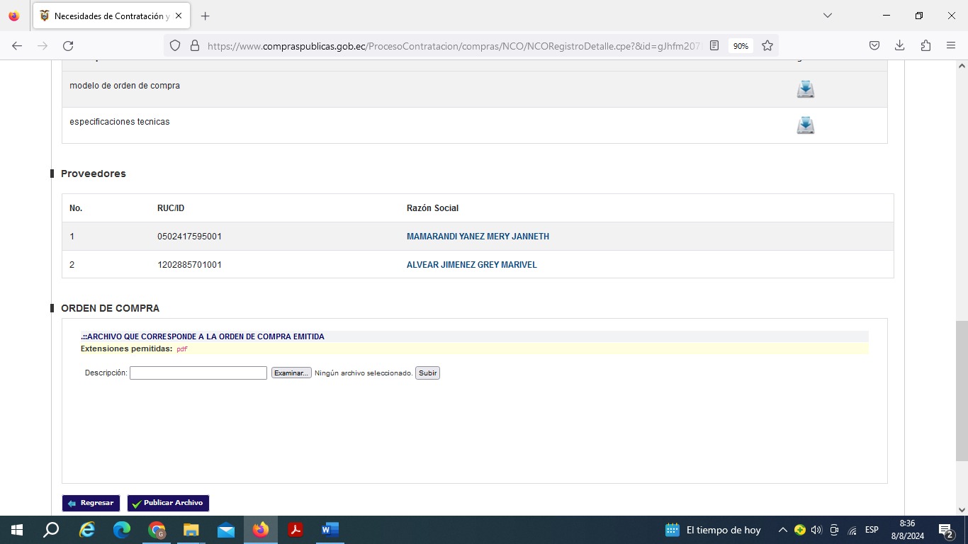Click the Examinar file browse button
The width and height of the screenshot is (968, 544).
coord(291,373)
